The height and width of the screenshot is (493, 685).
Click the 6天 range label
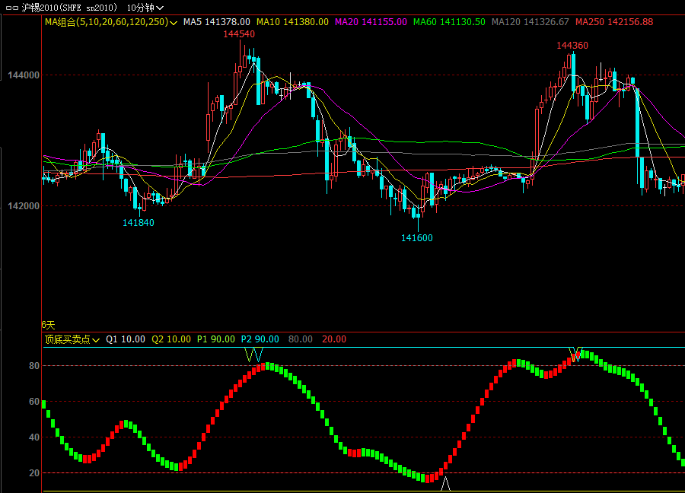(x=48, y=325)
